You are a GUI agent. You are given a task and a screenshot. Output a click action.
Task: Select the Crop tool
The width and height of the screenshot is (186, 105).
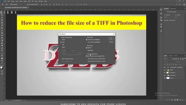[2, 20]
